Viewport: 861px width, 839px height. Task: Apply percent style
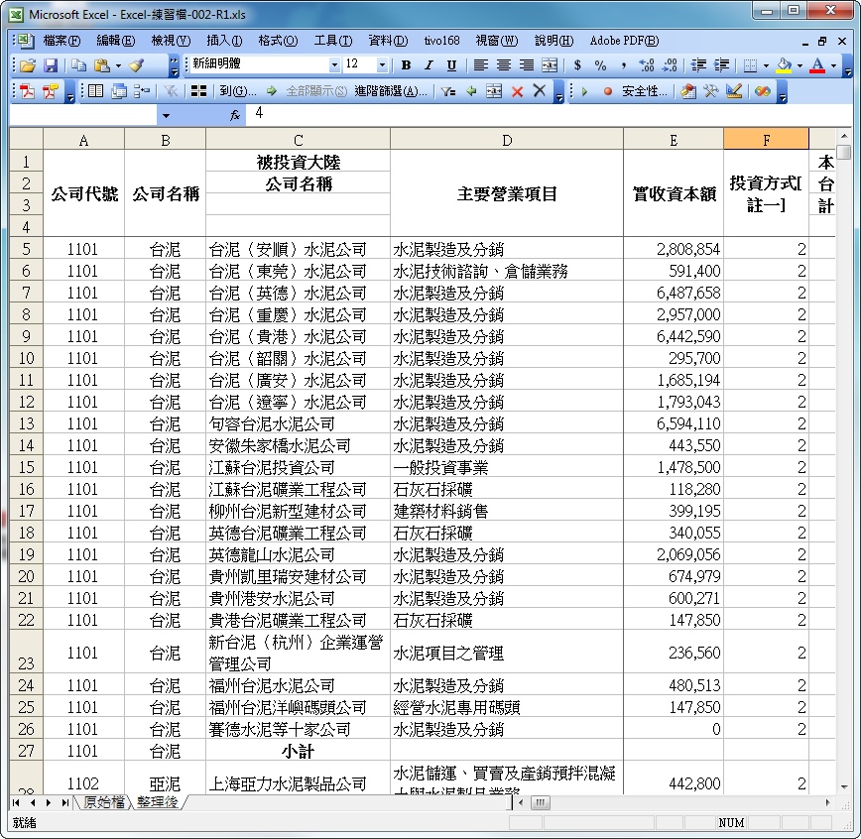pyautogui.click(x=601, y=65)
